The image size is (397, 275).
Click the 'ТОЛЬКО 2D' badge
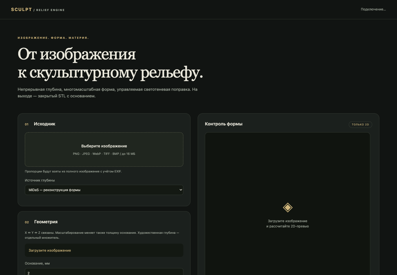[x=360, y=125]
